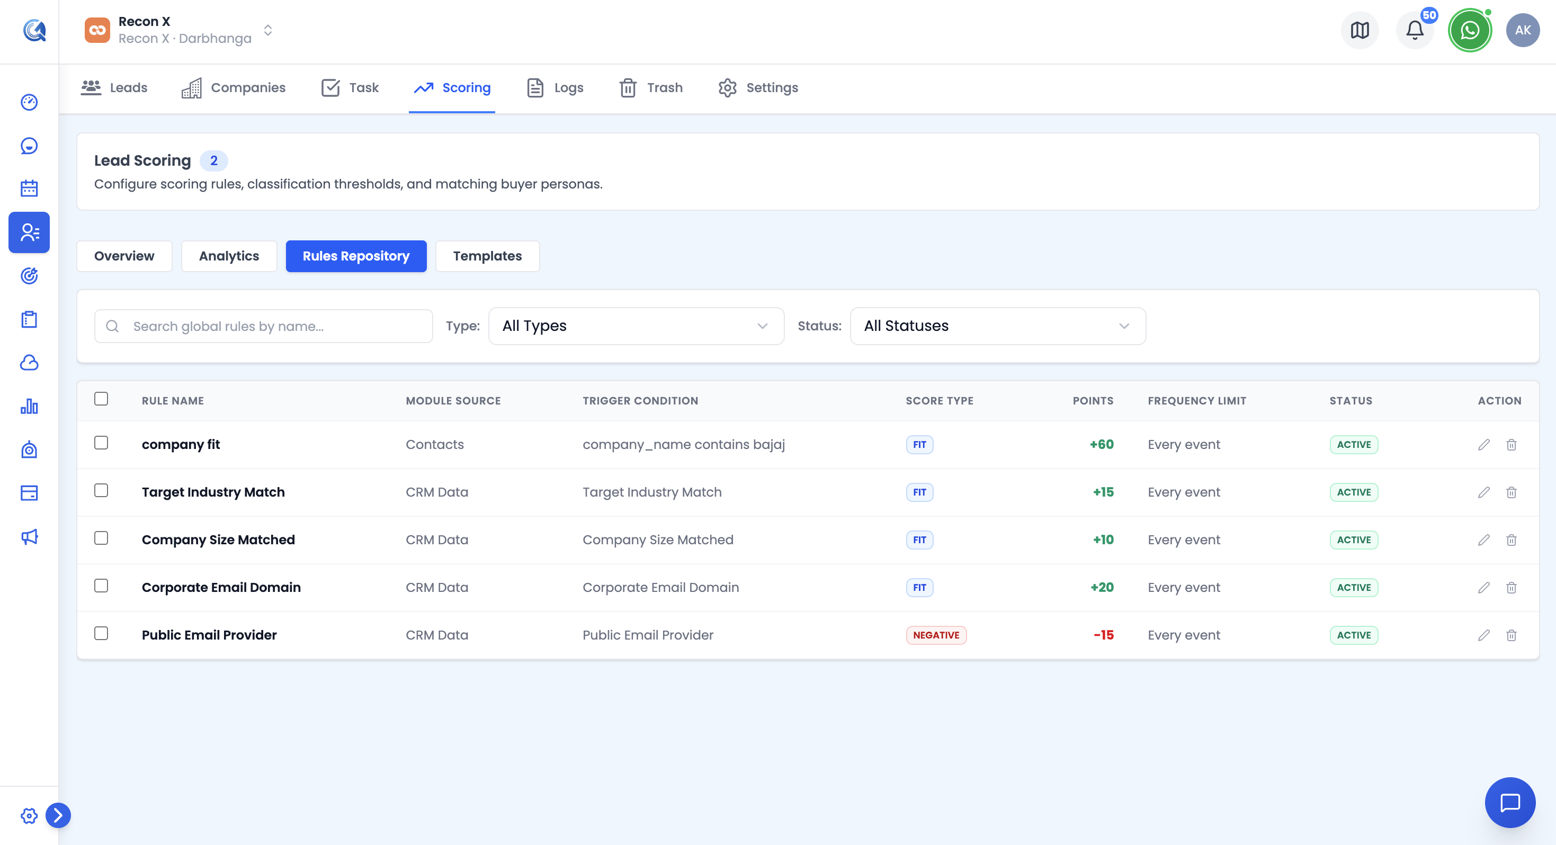Screen dimensions: 1556x845
Task: Edit the Public Email Provider rule
Action: [x=1483, y=635]
